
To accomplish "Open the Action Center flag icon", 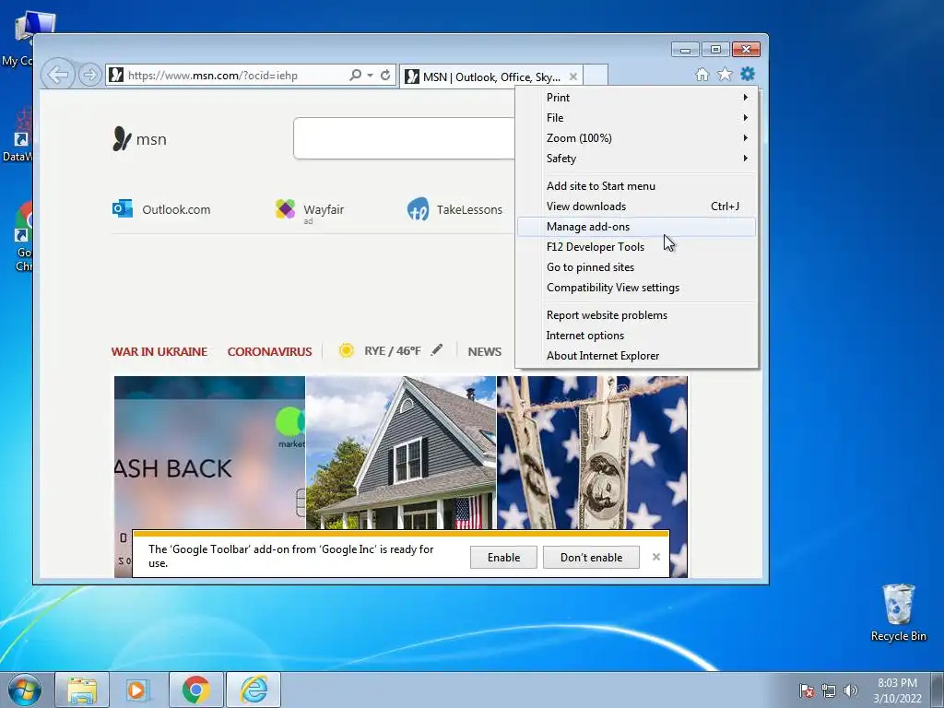I will pyautogui.click(x=807, y=690).
